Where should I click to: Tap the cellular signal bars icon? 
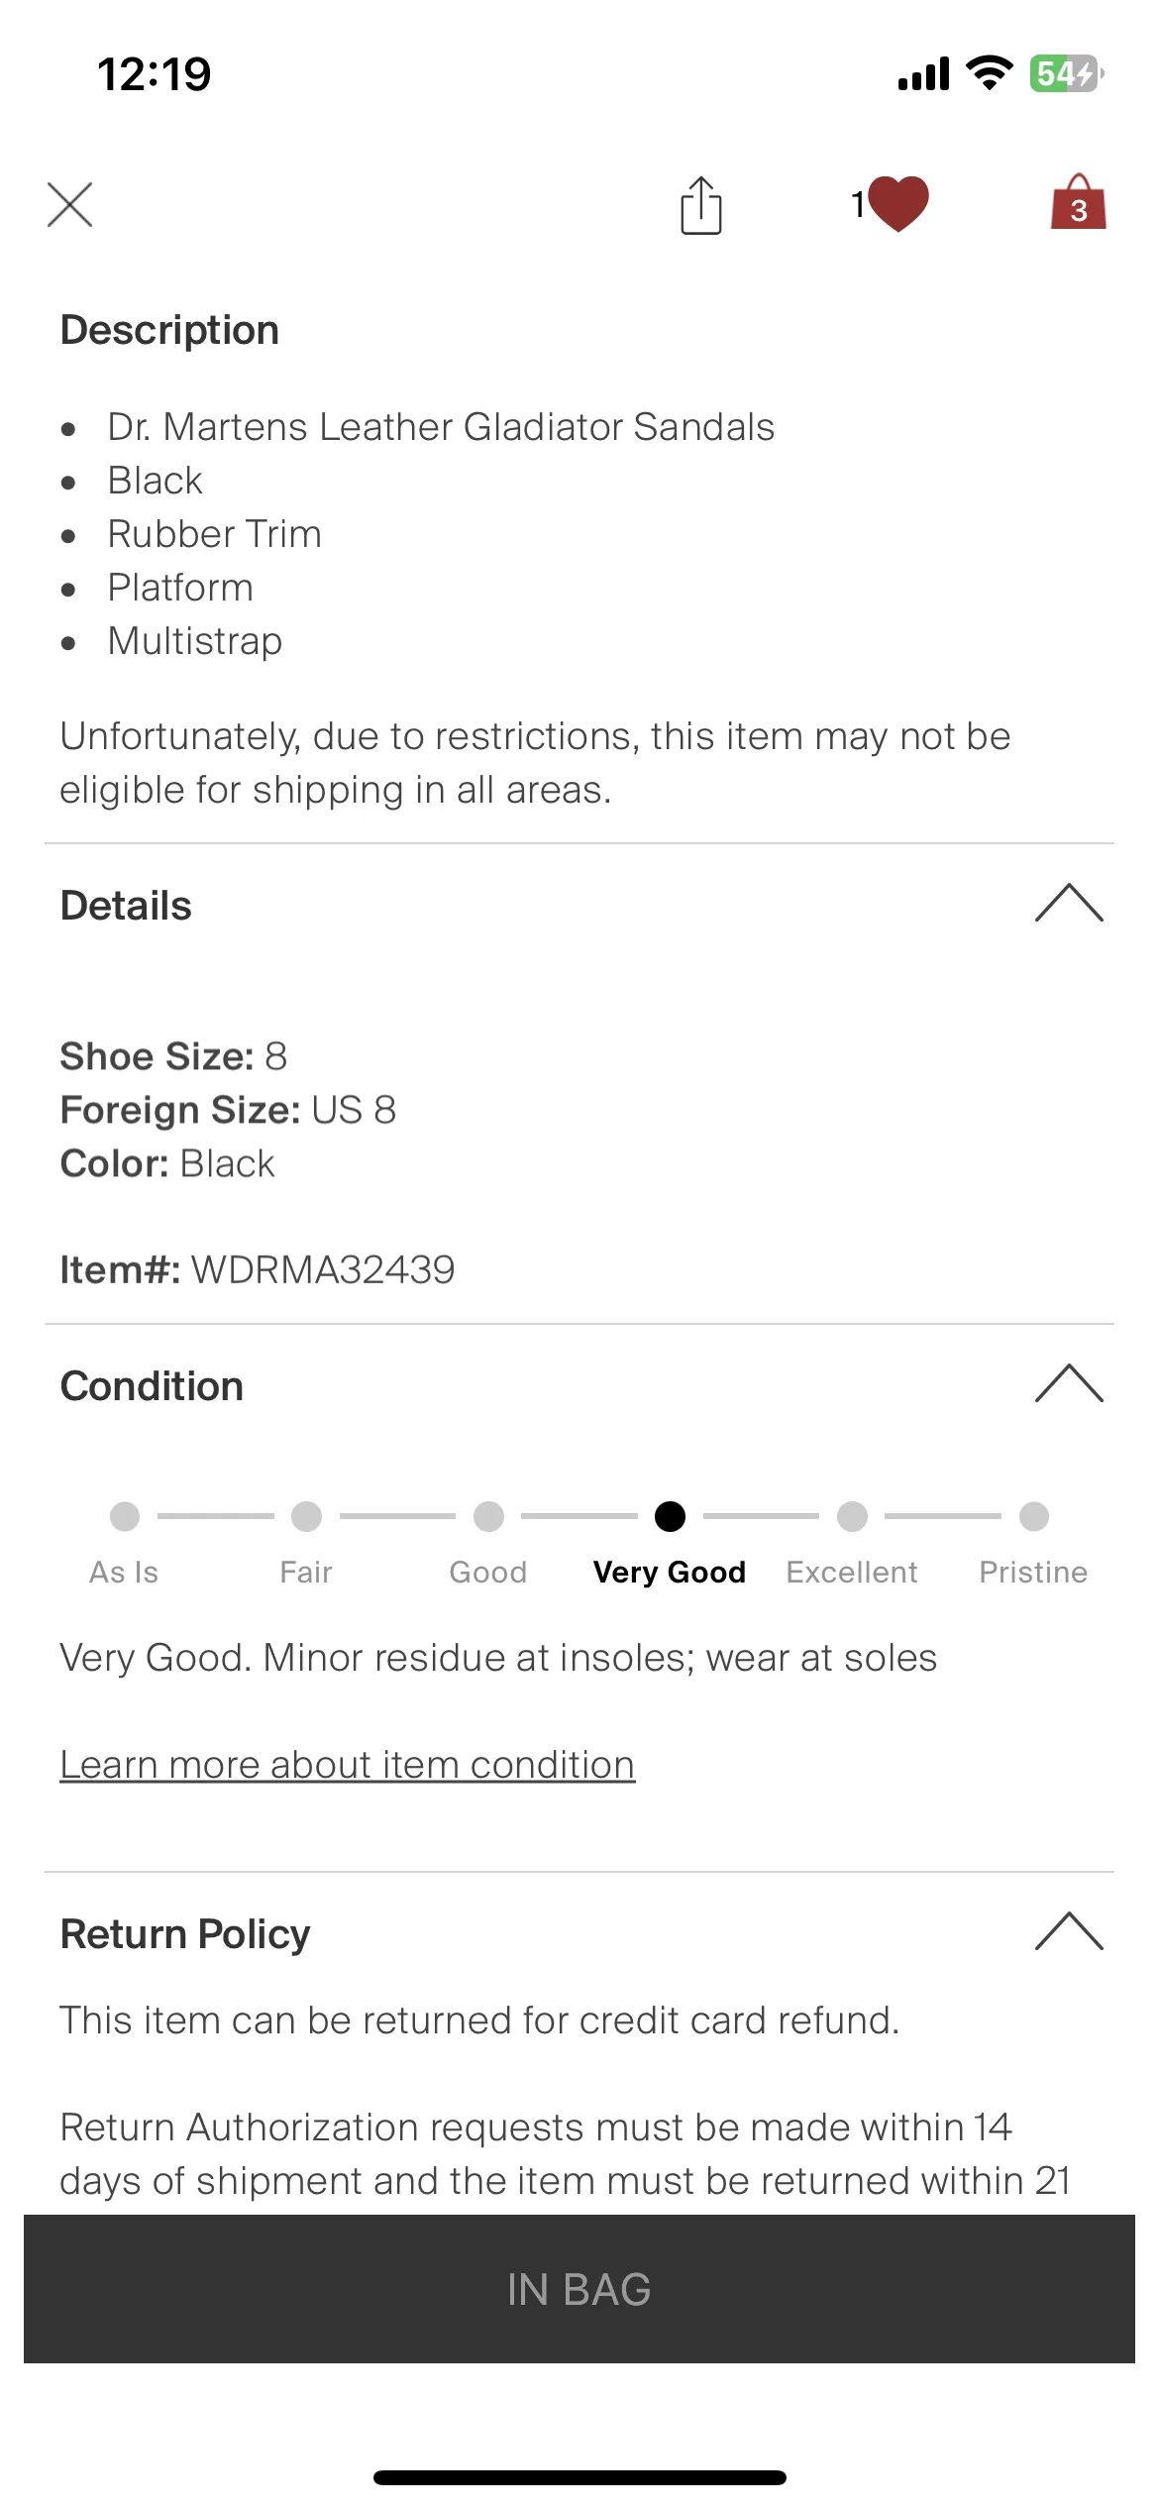tap(923, 74)
